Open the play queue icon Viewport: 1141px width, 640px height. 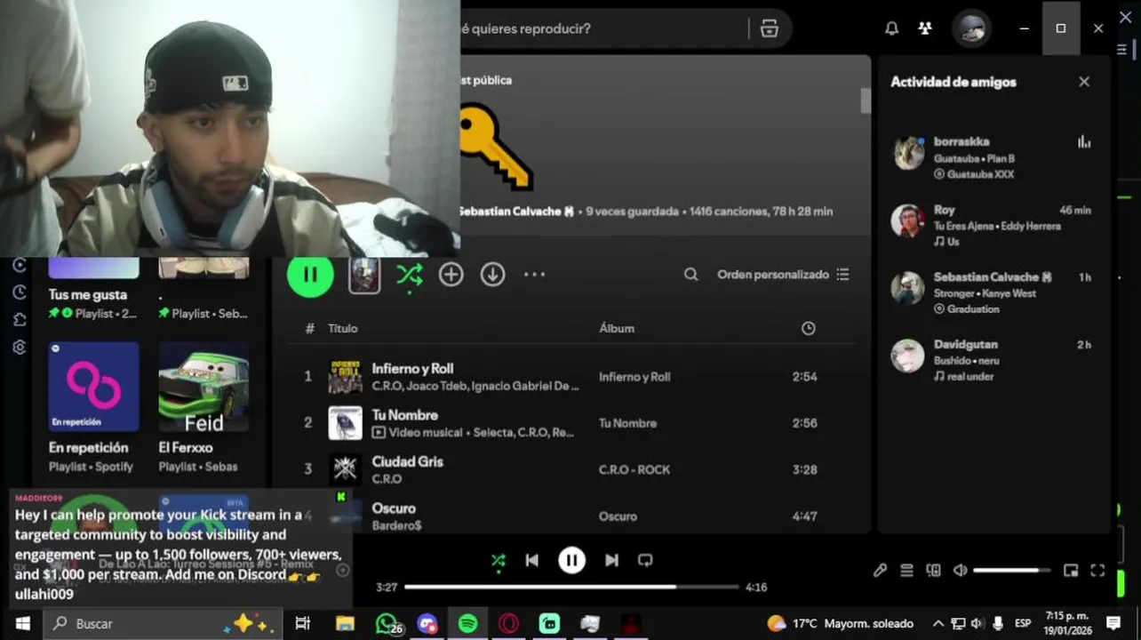click(x=906, y=571)
